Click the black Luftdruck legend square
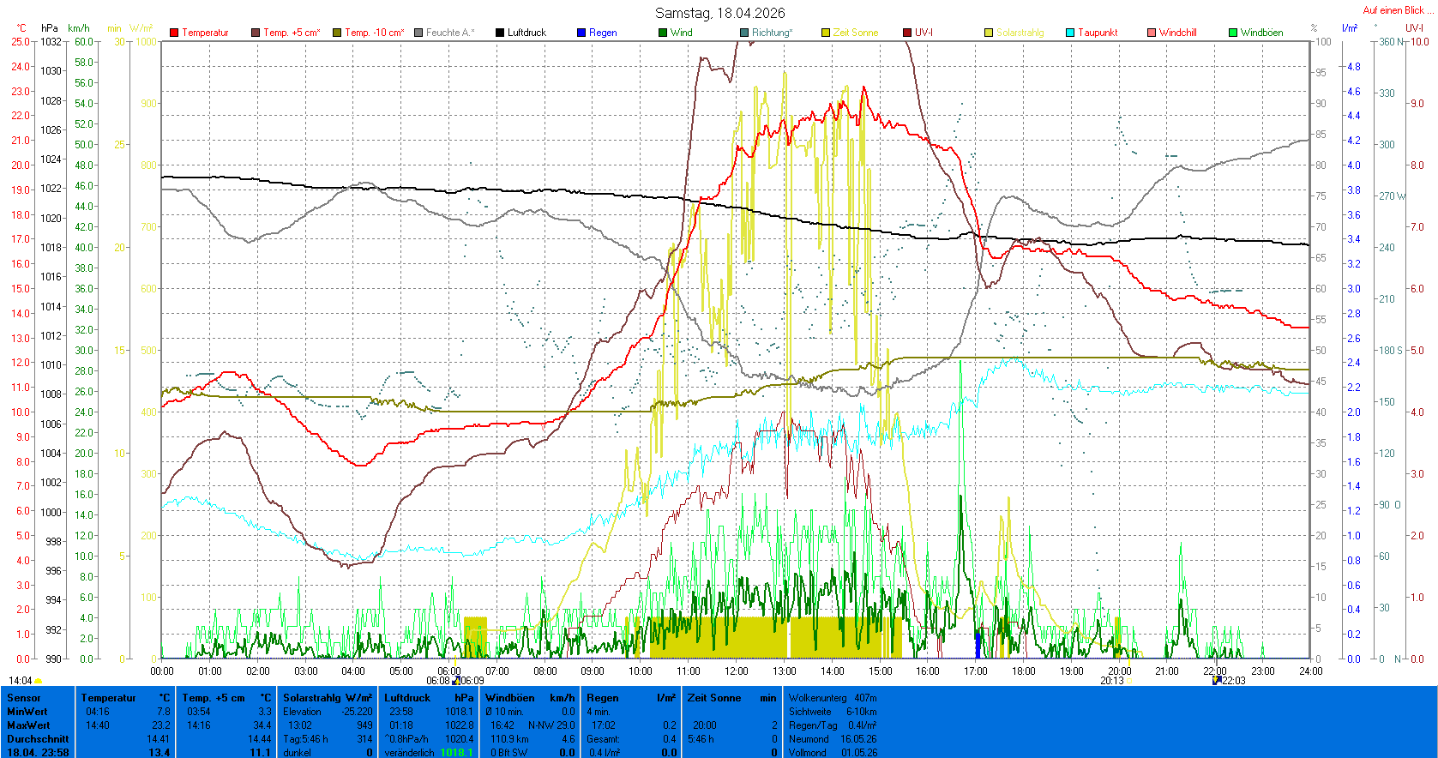 click(x=500, y=33)
